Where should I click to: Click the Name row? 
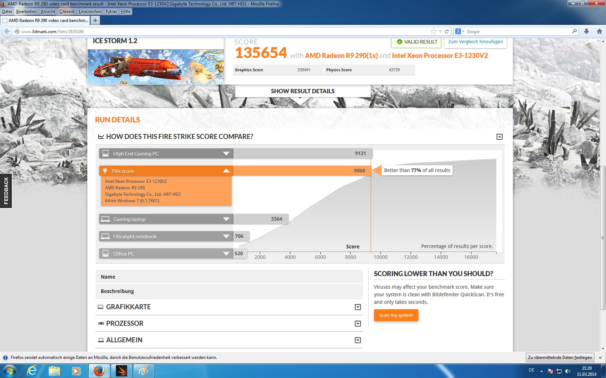[229, 277]
